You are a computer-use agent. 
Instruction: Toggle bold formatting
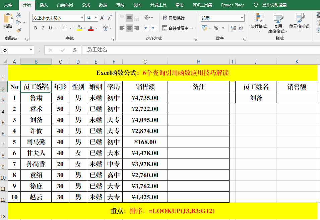[36, 28]
